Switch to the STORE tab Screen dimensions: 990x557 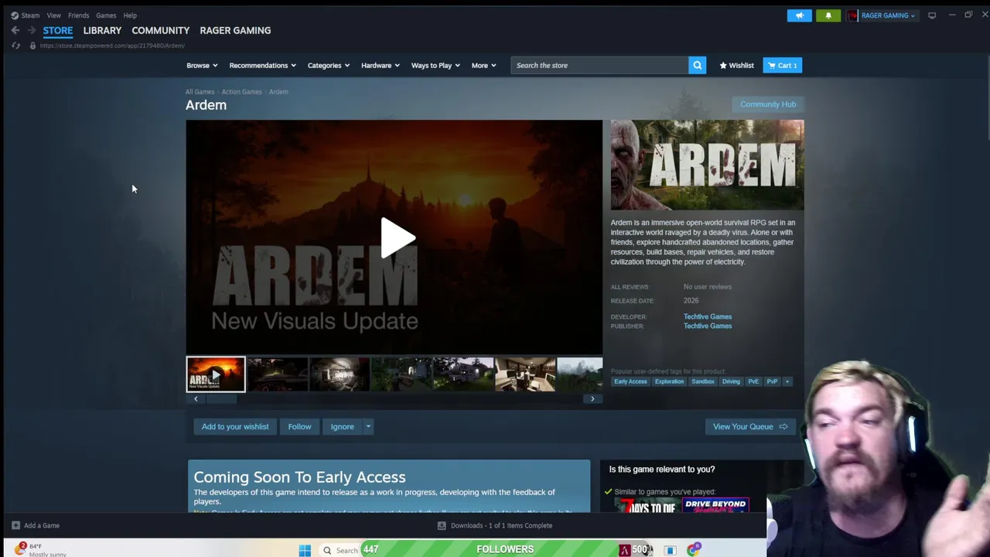pos(58,30)
